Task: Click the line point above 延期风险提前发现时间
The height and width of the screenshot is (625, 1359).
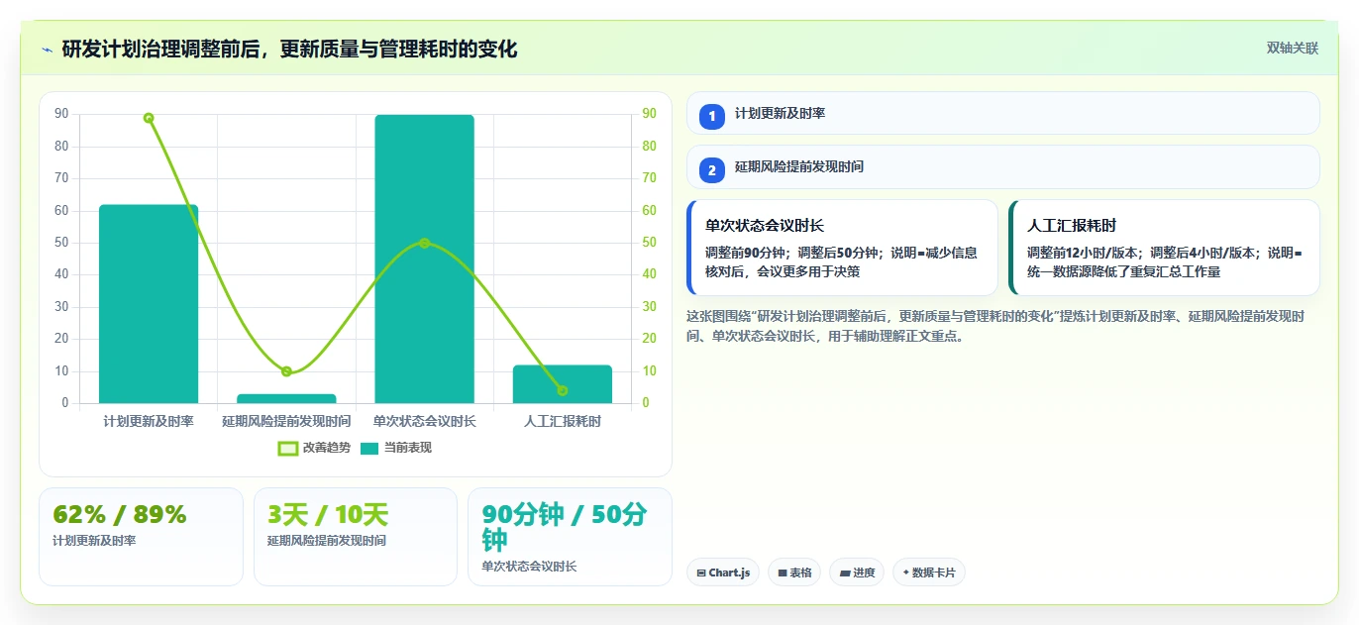Action: coord(286,371)
